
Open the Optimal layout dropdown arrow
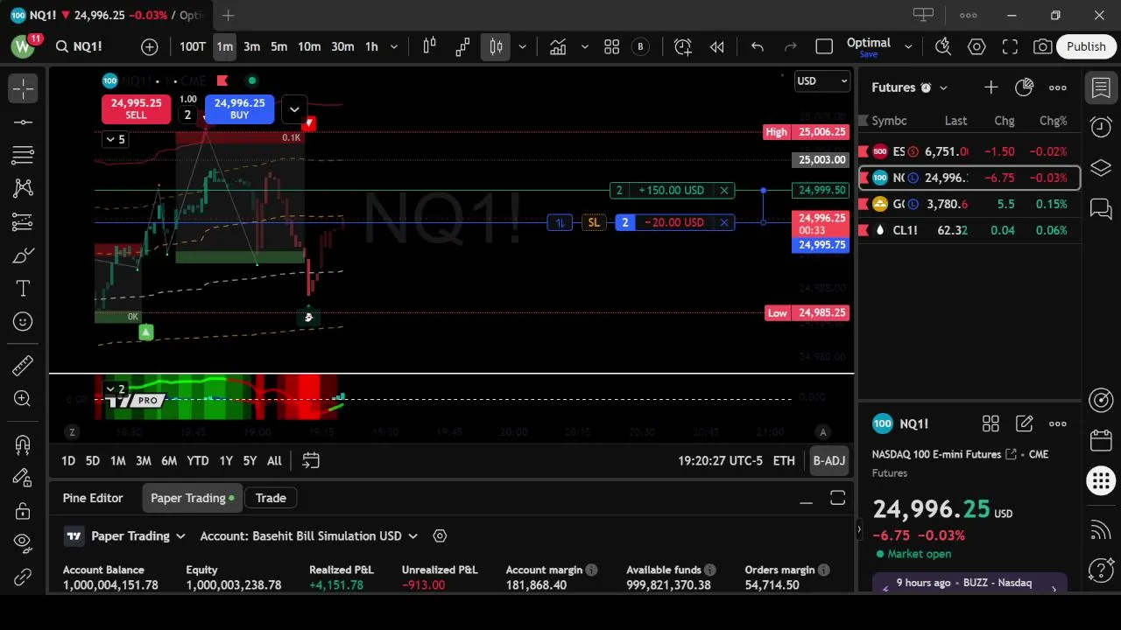coord(908,46)
